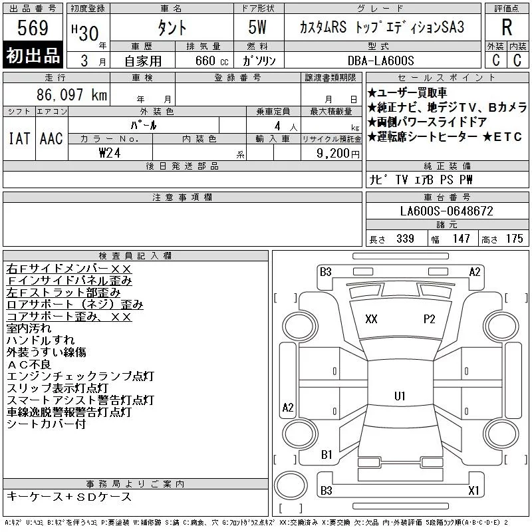
Task: Select the car name タント
Action: click(172, 28)
